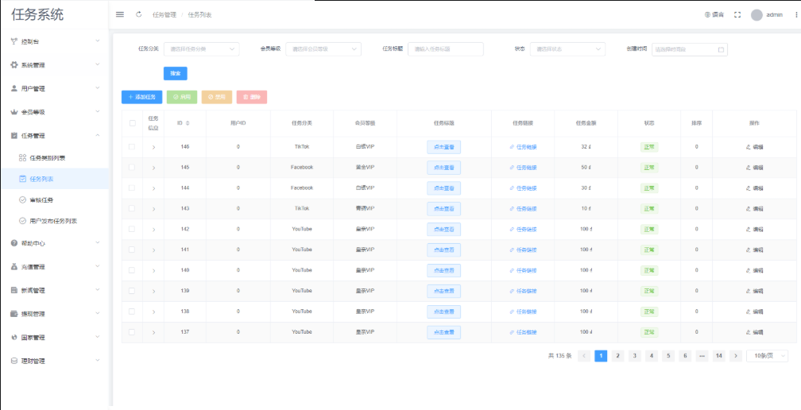Image resolution: width=801 pixels, height=410 pixels.
Task: Expand task info for row ID 137
Action: click(153, 332)
